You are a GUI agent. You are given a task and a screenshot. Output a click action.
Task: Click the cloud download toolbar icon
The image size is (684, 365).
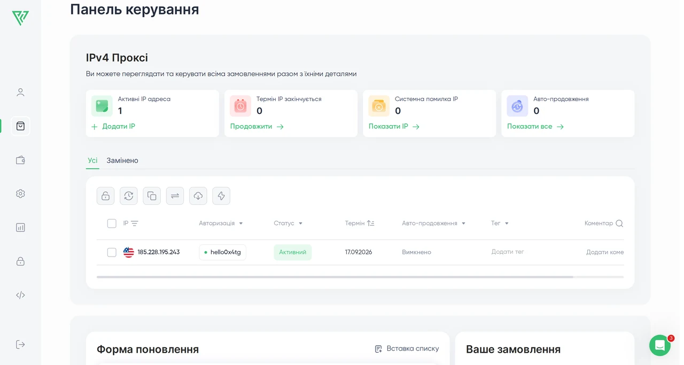[198, 196]
